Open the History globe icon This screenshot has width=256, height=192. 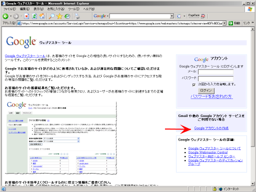tap(67, 16)
